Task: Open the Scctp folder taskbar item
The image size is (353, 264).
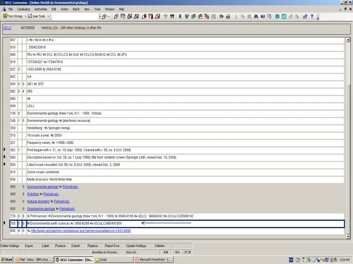Action: coord(113,260)
